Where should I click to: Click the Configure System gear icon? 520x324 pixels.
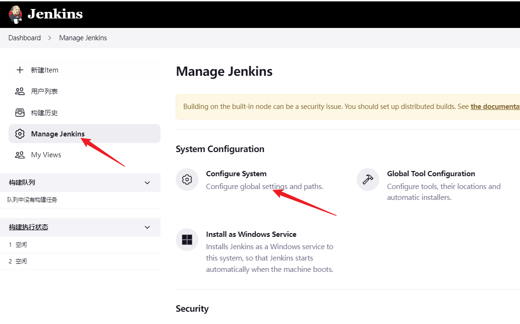click(187, 180)
